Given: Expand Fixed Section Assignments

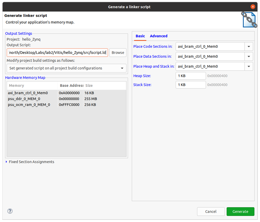Looking at the screenshot, I should tap(7, 162).
